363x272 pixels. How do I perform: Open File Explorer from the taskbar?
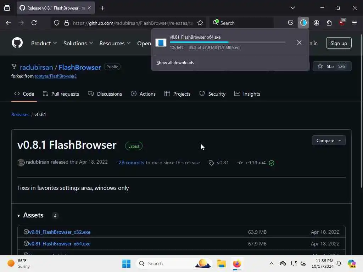(x=221, y=263)
